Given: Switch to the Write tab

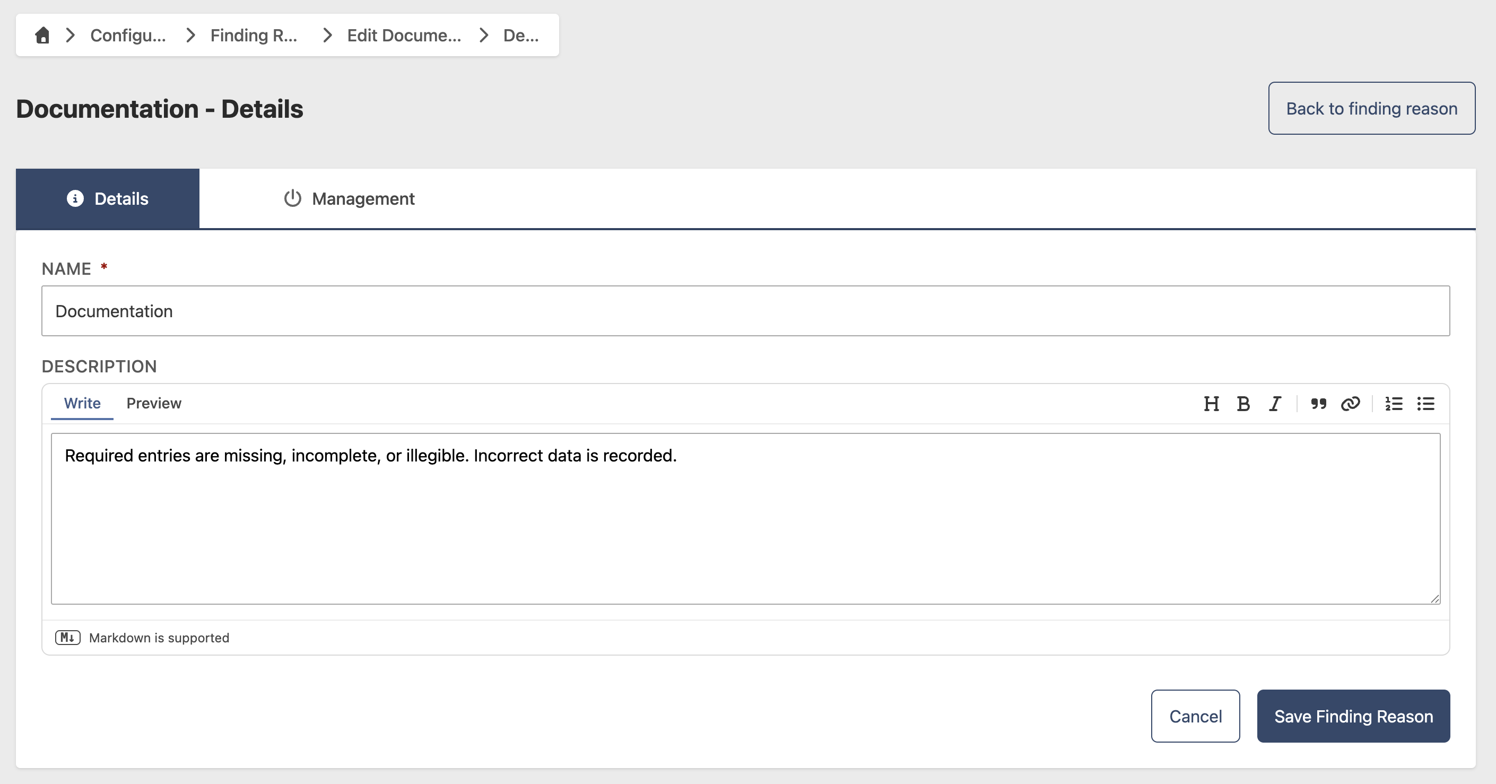Looking at the screenshot, I should coord(82,403).
